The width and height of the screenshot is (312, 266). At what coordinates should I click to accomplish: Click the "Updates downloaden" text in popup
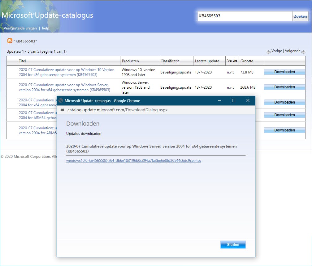pos(84,134)
